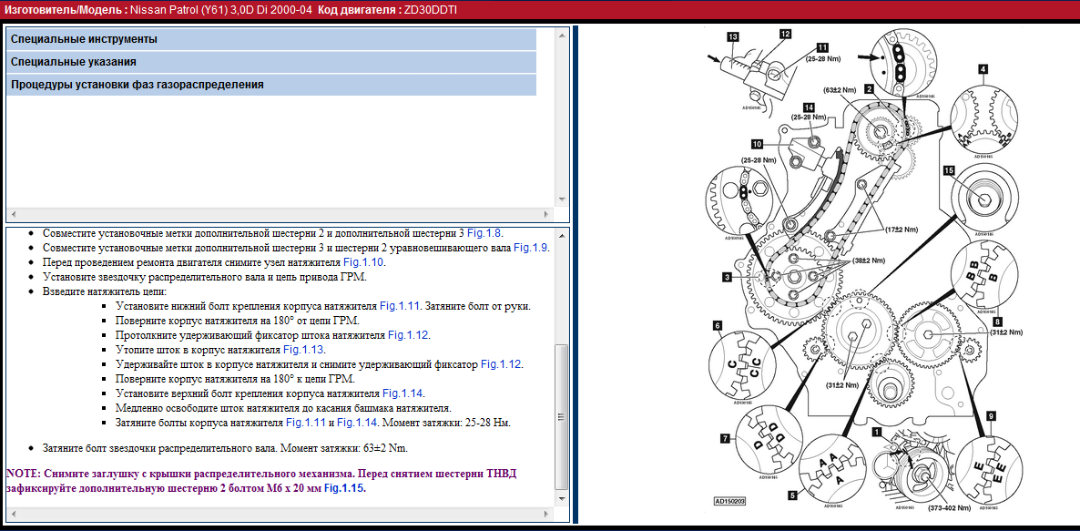Click callout number 13 in the diagram
The width and height of the screenshot is (1080, 531).
coord(733,37)
